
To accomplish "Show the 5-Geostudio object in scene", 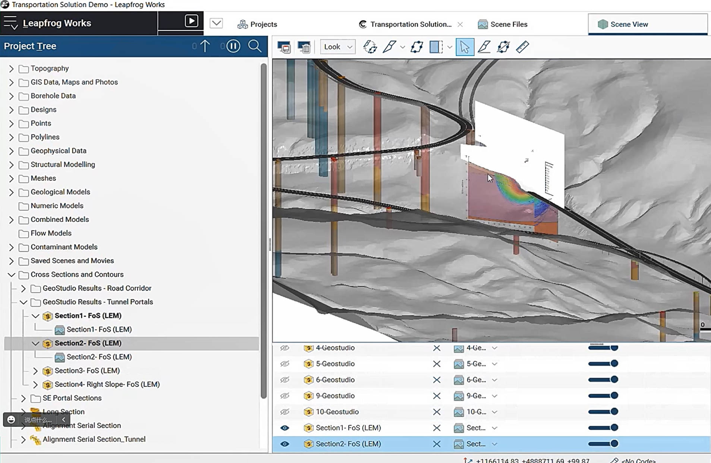I will 284,364.
